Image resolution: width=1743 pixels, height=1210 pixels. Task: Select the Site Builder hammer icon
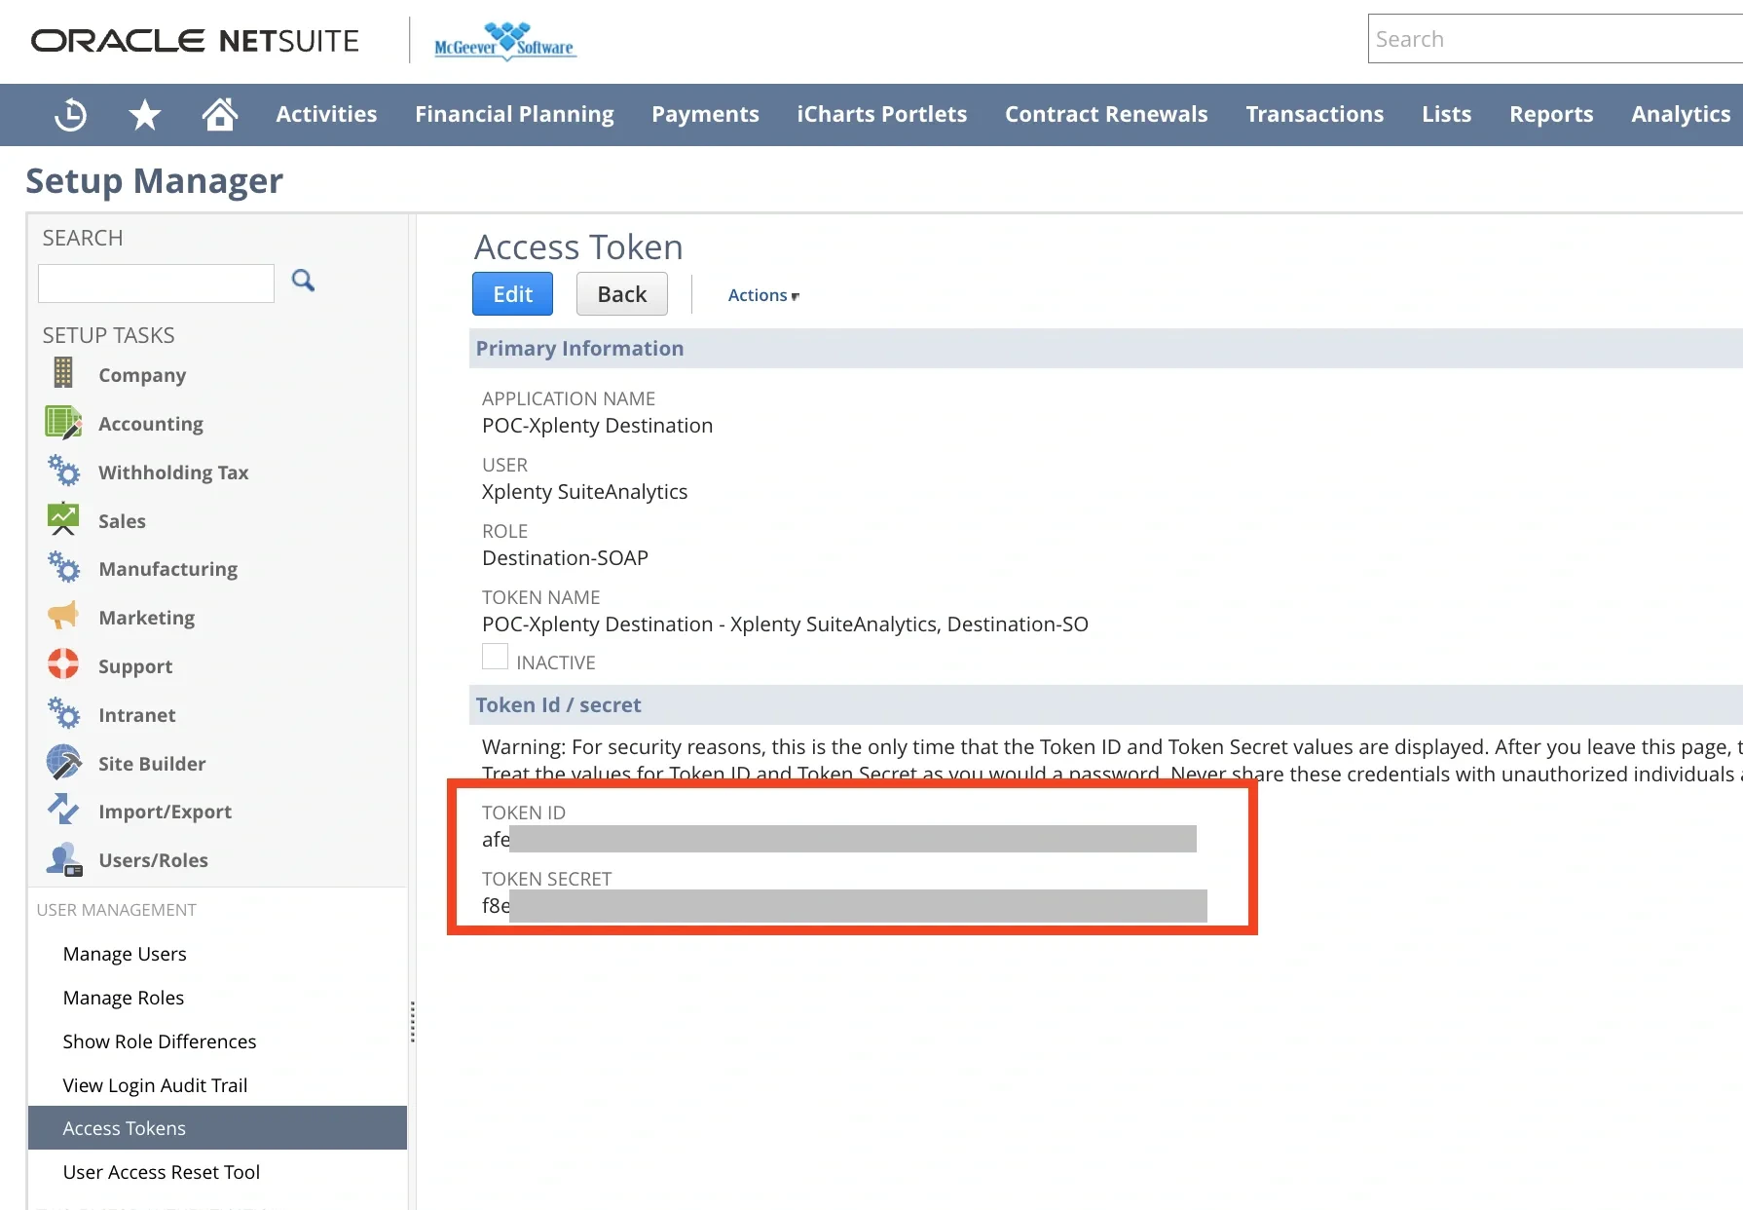(62, 762)
